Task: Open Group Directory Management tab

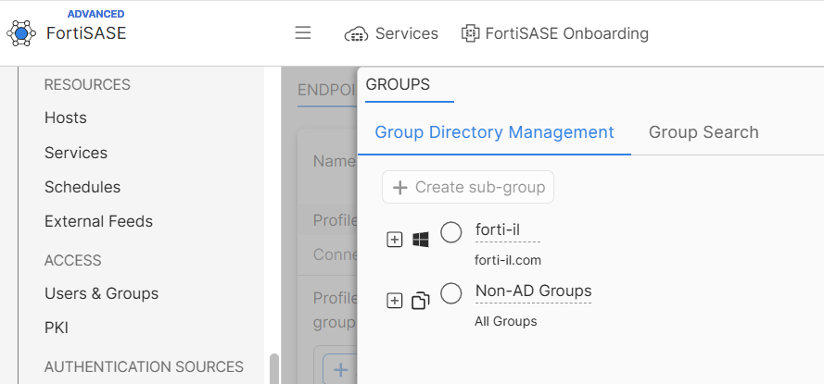Action: (494, 132)
